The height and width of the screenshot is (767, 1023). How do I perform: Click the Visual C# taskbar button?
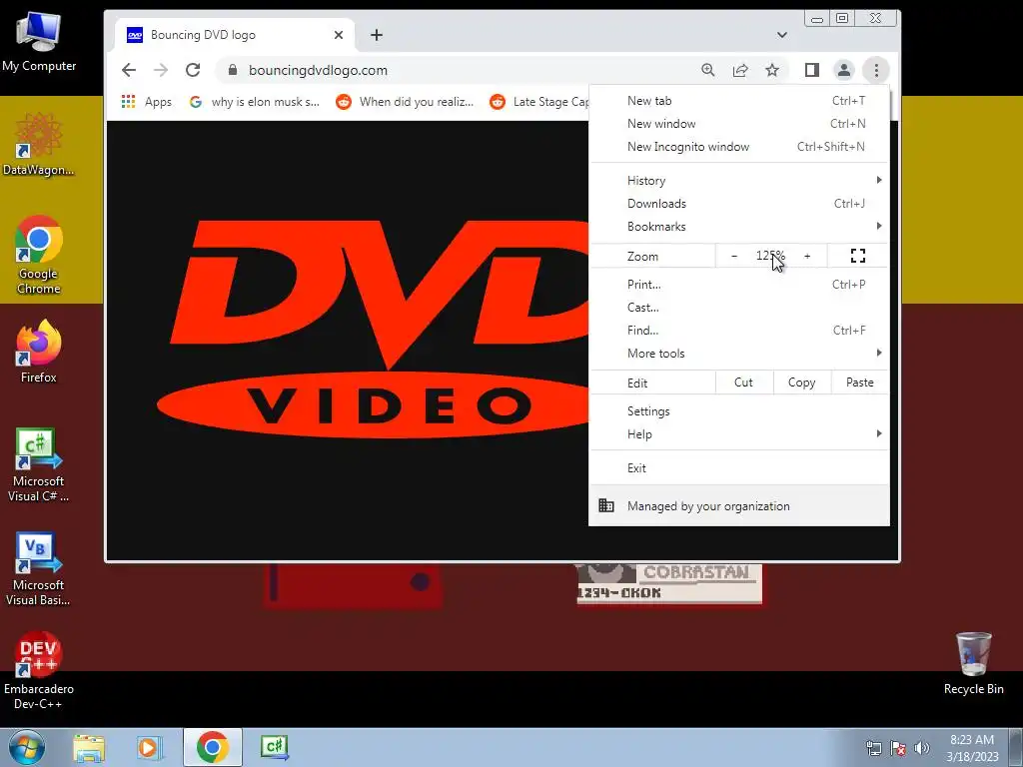point(275,747)
